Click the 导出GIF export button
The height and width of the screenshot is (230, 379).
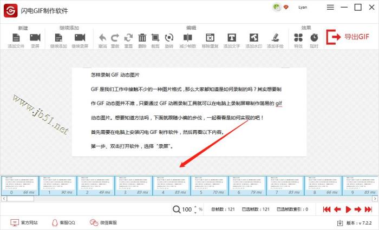pos(348,37)
